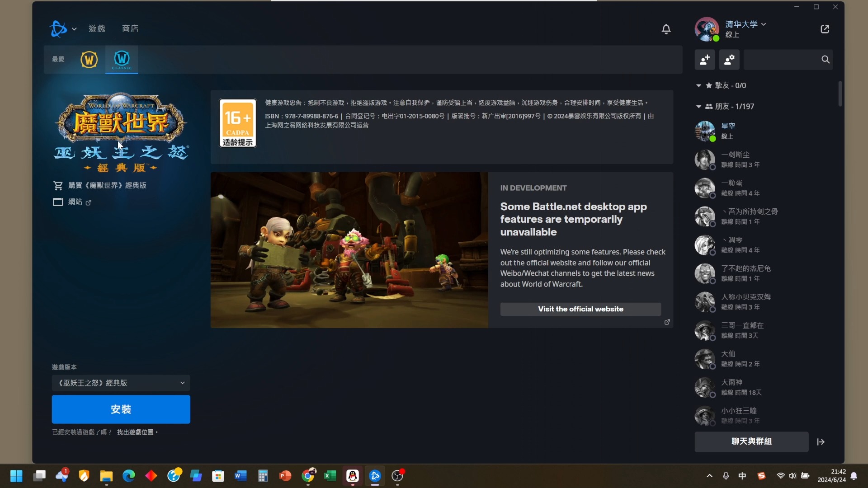
Task: Click the friends search magnifier icon
Action: click(x=826, y=60)
